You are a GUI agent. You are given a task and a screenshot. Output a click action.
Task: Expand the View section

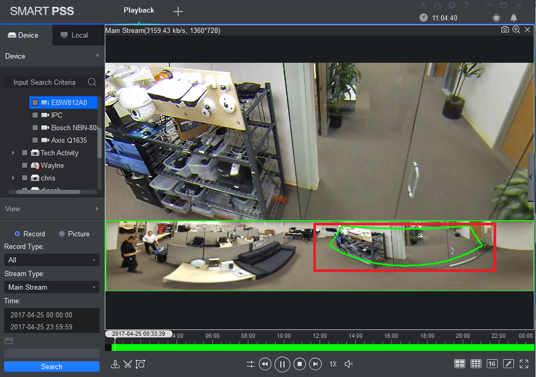(52, 209)
